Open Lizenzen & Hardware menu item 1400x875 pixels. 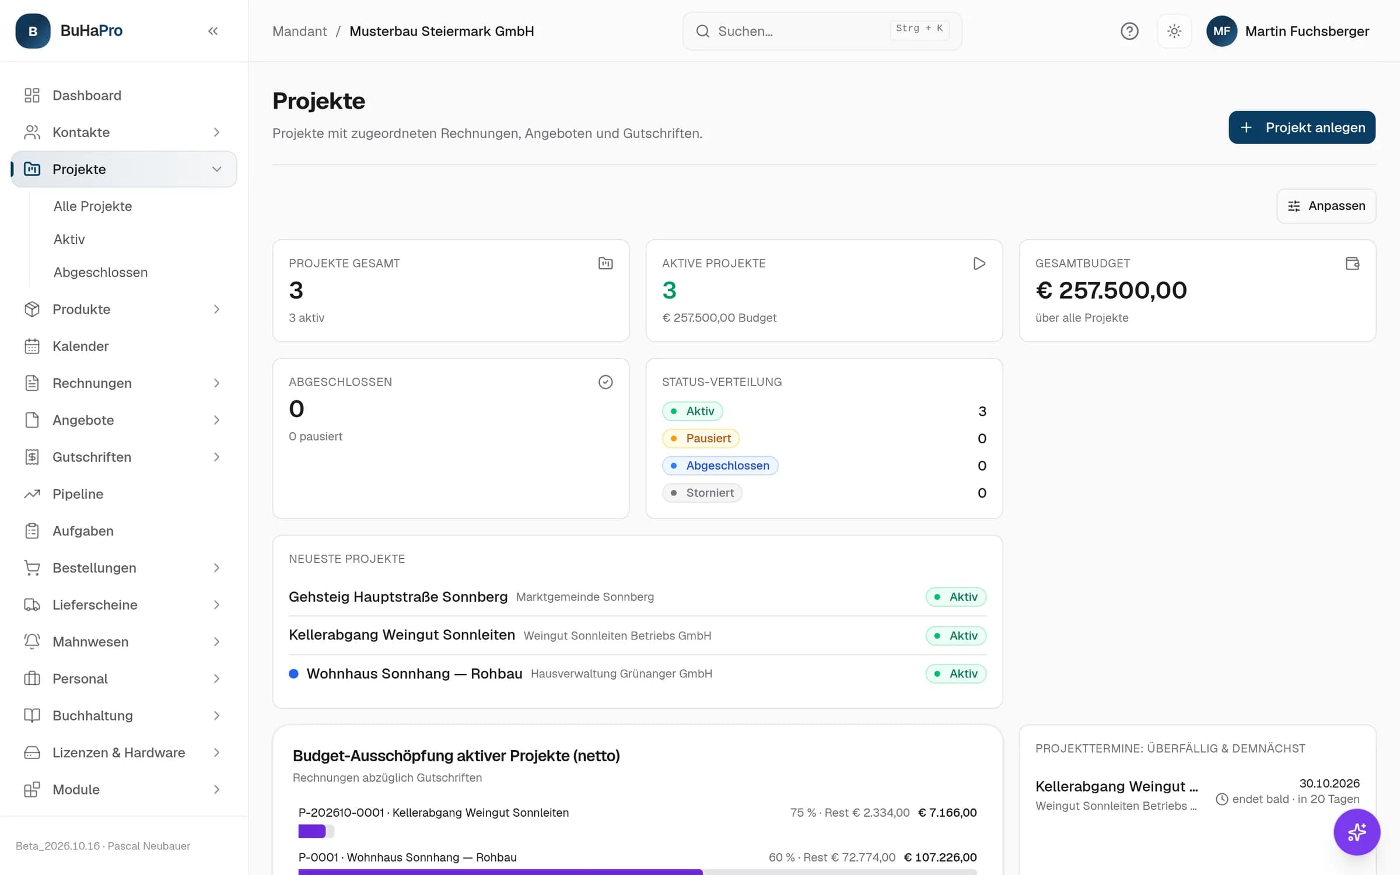pyautogui.click(x=124, y=752)
